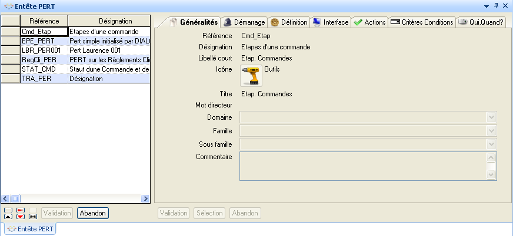513x236 pixels.
Task: Open the window position arrow in title bar
Action: click(x=486, y=5)
